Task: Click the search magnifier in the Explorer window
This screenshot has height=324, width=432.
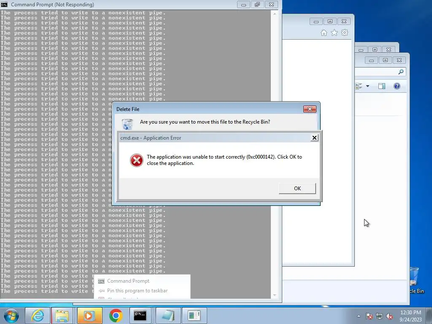Action: pos(401,72)
